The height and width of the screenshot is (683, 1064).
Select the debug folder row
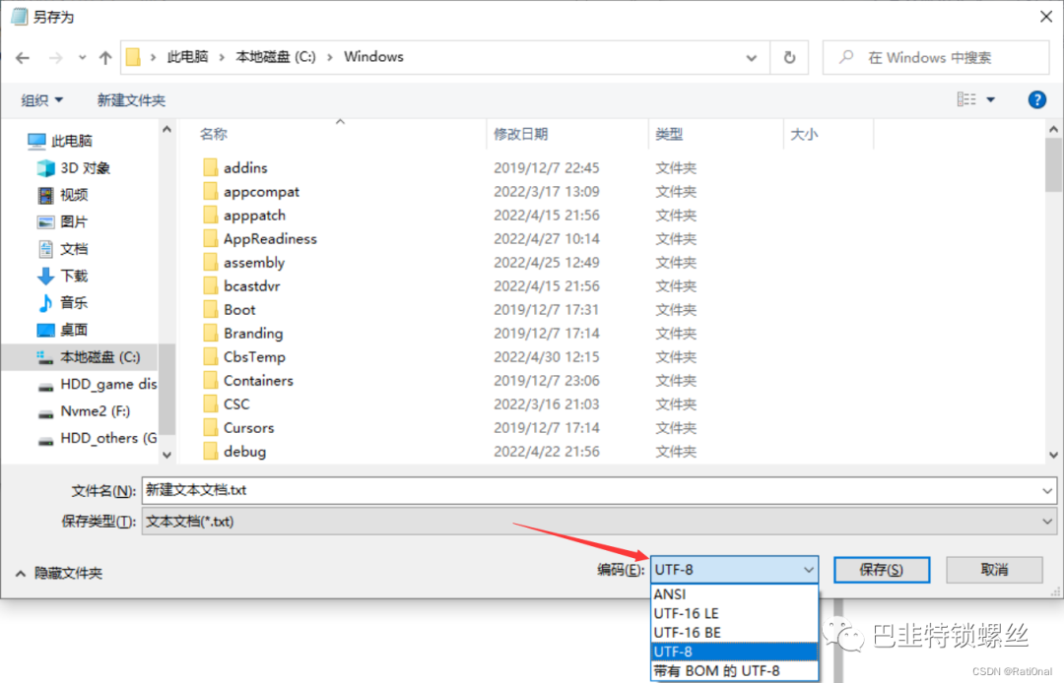pos(536,452)
